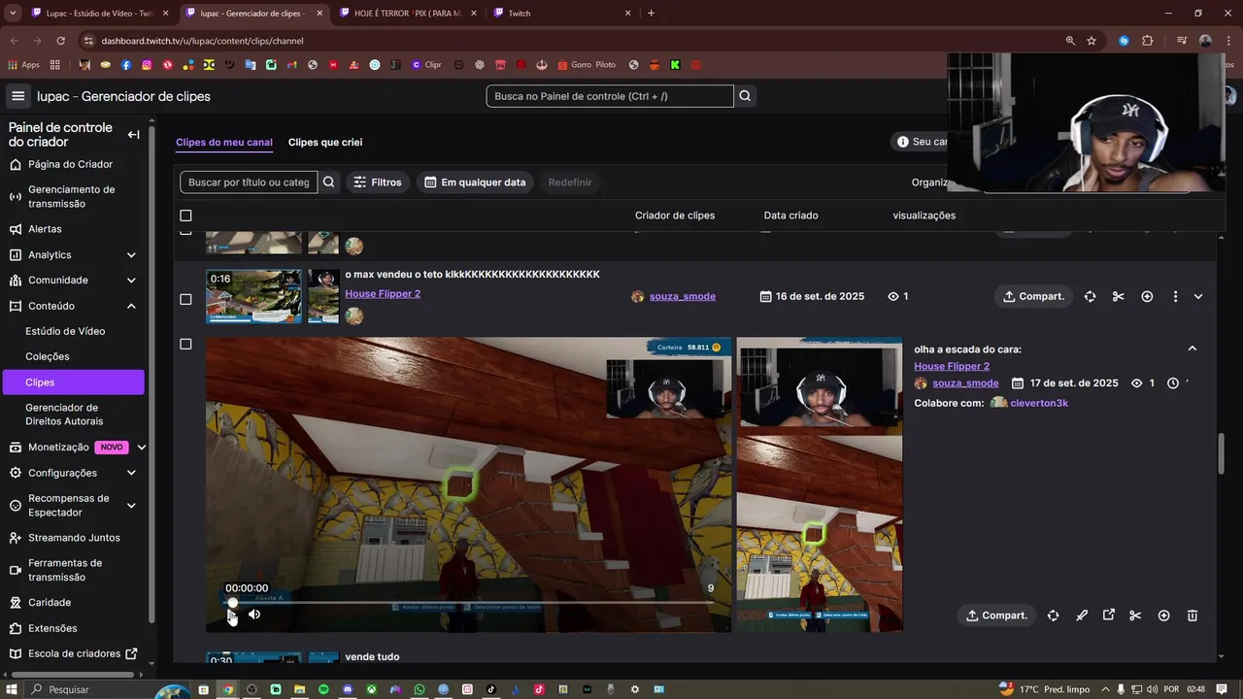Open the Em qualquer data date filter
The width and height of the screenshot is (1243, 699).
475,182
